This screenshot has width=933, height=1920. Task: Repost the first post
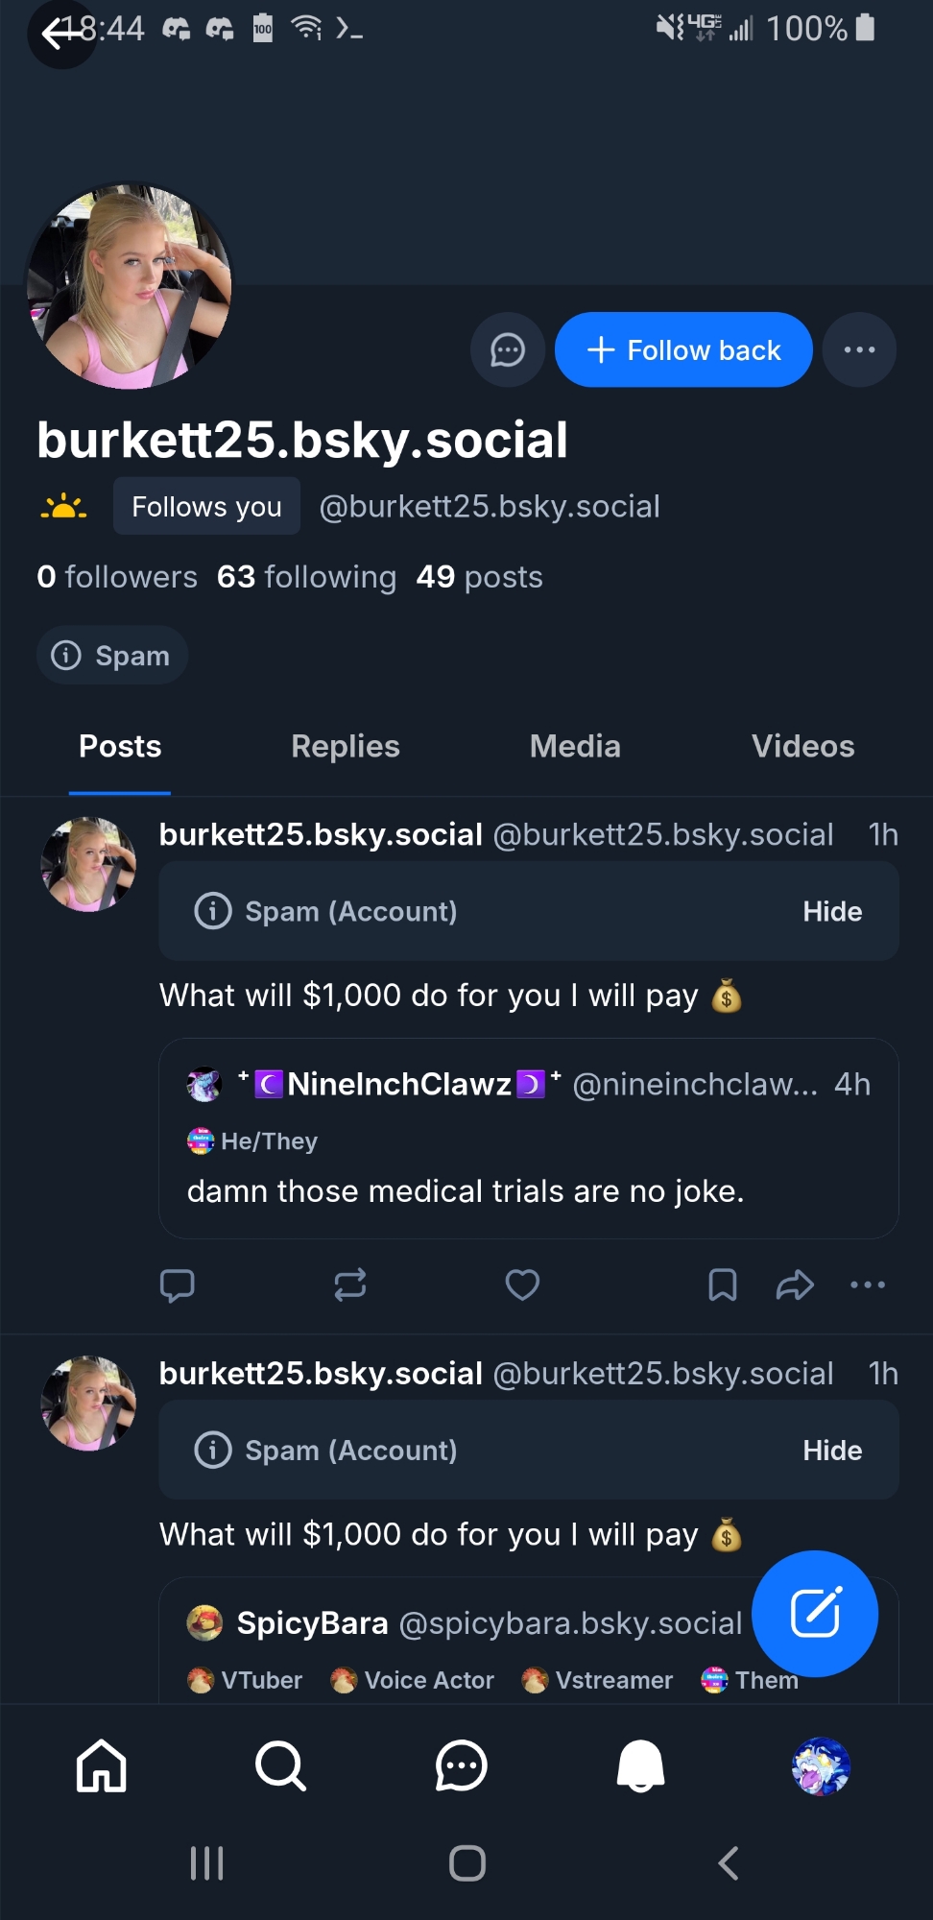pos(350,1284)
